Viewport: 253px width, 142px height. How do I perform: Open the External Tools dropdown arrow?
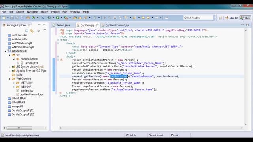click(70, 18)
